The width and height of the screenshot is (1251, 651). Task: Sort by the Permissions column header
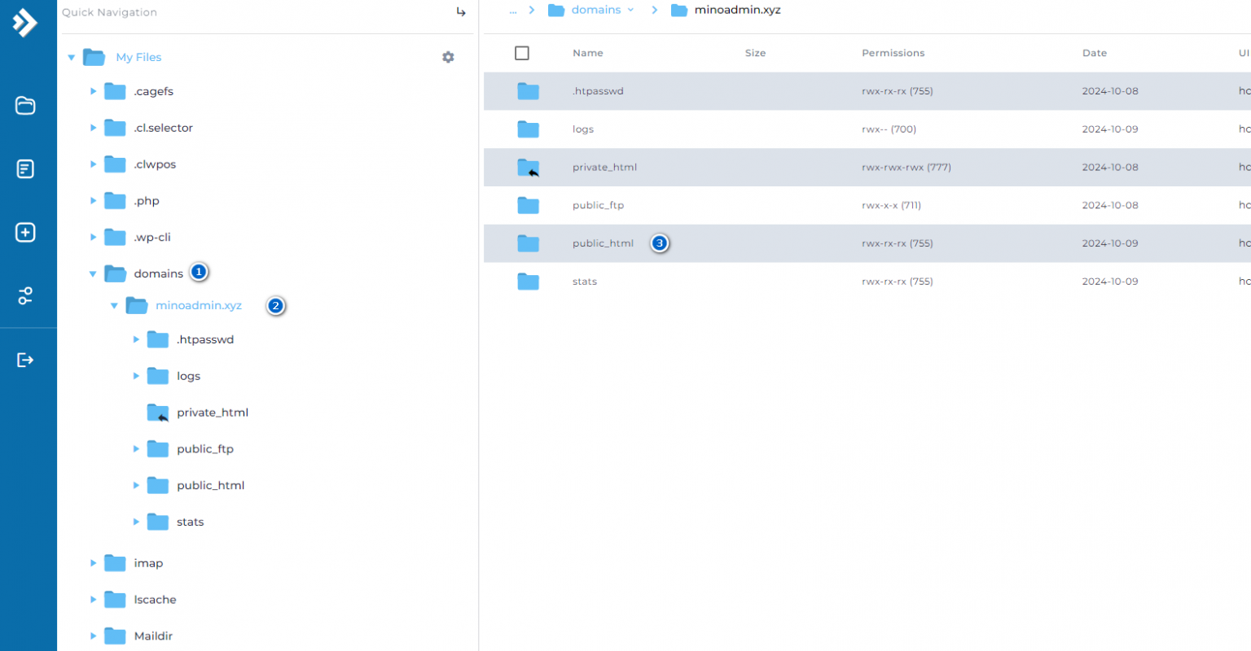pos(893,53)
